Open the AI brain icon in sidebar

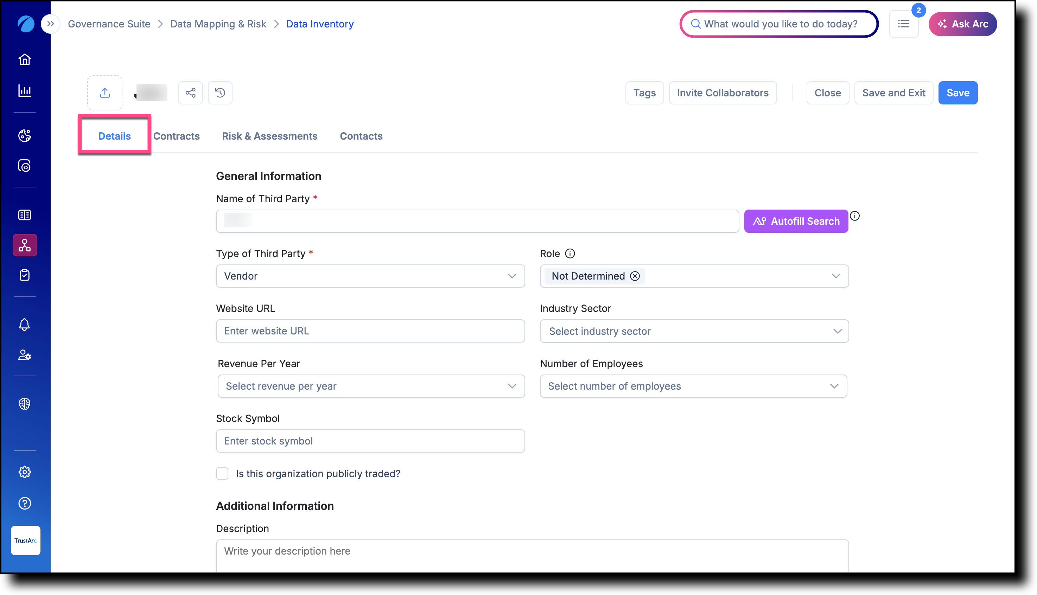click(x=25, y=404)
